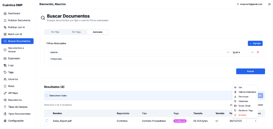Choose Descargar from context menu
This screenshot has width=273, height=129.
coord(243,97)
